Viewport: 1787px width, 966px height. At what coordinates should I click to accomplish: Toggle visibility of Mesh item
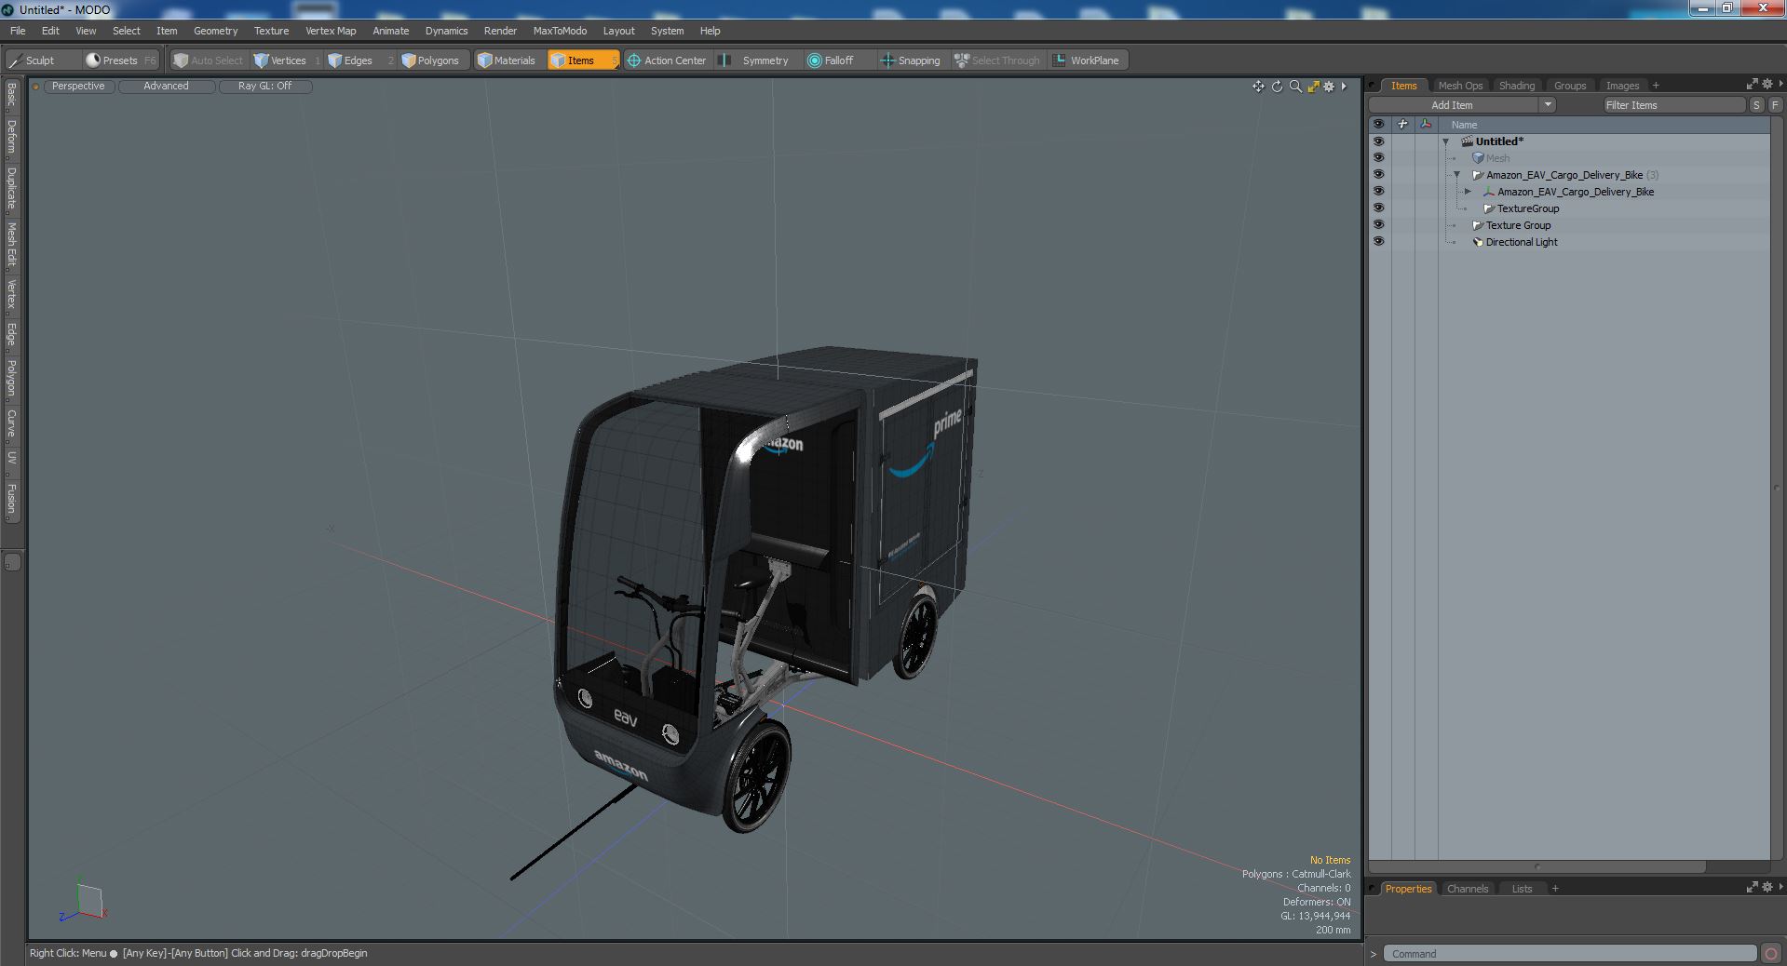point(1378,158)
